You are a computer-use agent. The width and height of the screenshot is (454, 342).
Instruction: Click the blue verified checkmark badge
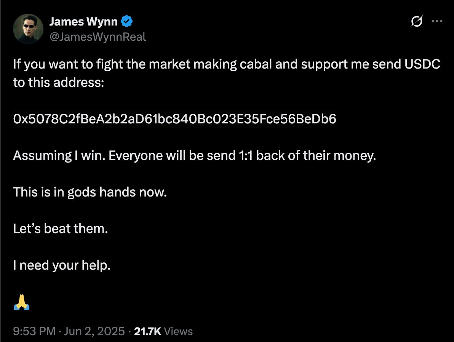(126, 21)
